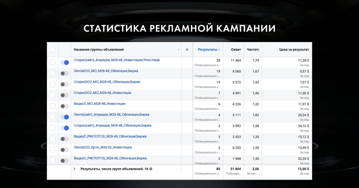Open ВидеоЛ_РФ(ТОП15)_М28-48_Облигация,Биржа ad set
Viewport: 359px width, 188px height.
(110, 136)
